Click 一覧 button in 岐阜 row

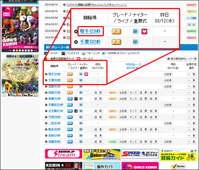pyautogui.click(x=192, y=129)
